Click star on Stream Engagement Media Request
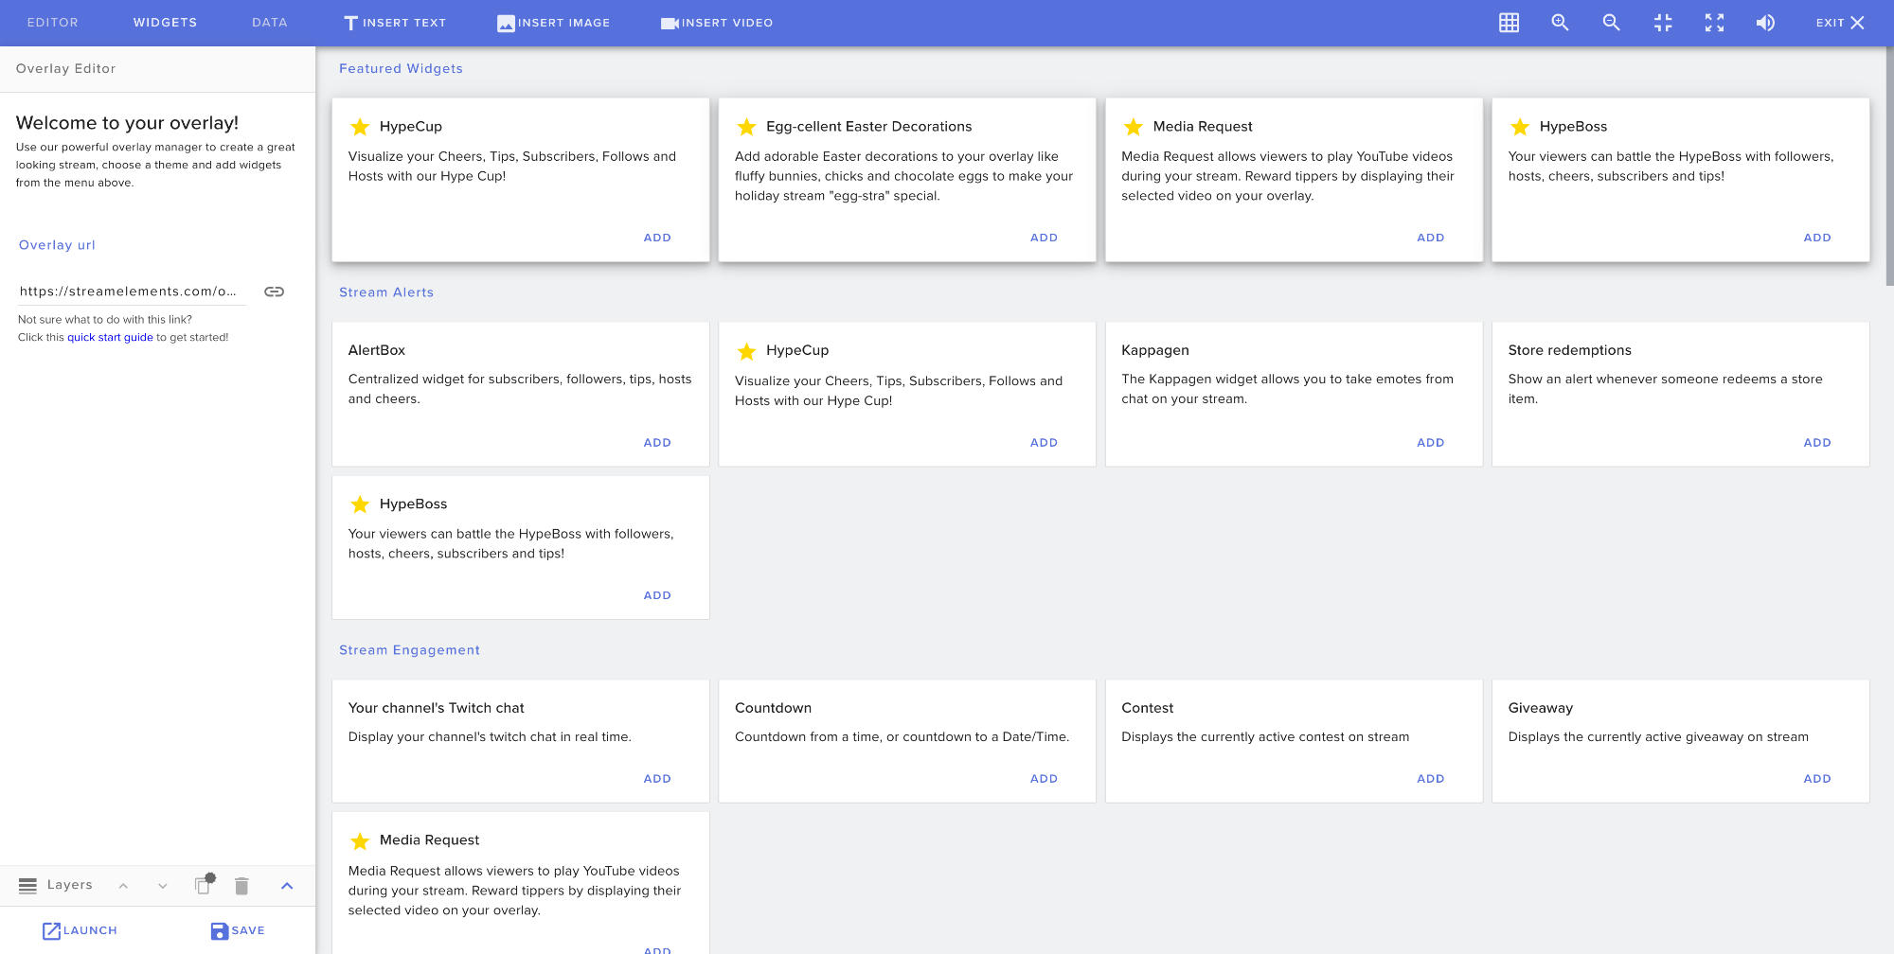The image size is (1894, 954). (360, 840)
